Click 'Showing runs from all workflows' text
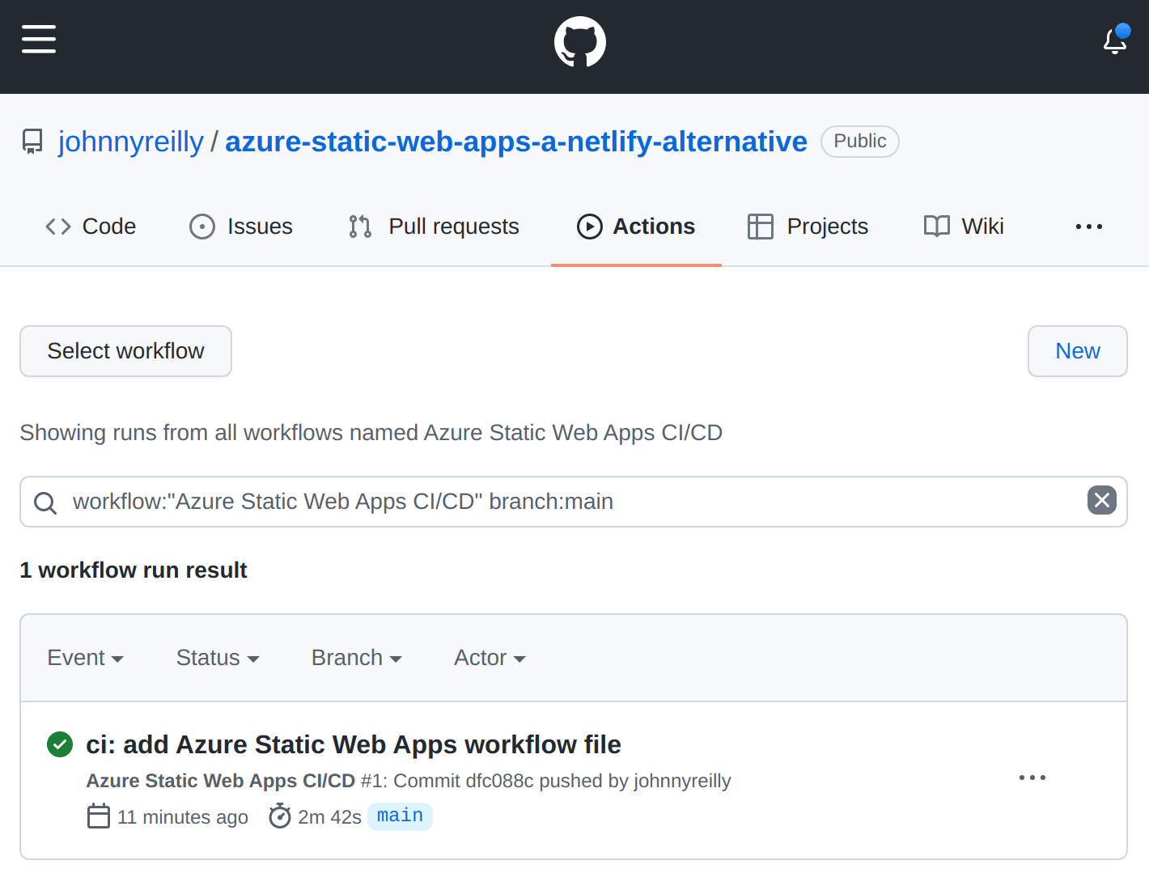This screenshot has height=873, width=1149. [x=371, y=433]
